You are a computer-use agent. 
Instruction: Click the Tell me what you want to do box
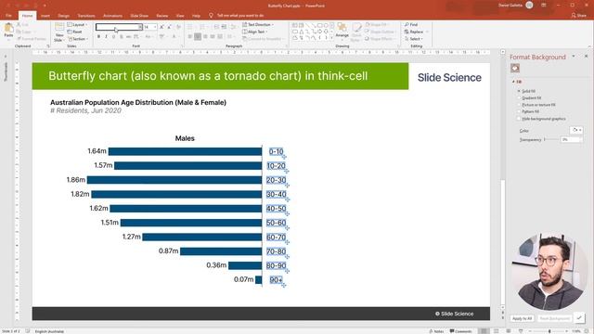pos(240,16)
